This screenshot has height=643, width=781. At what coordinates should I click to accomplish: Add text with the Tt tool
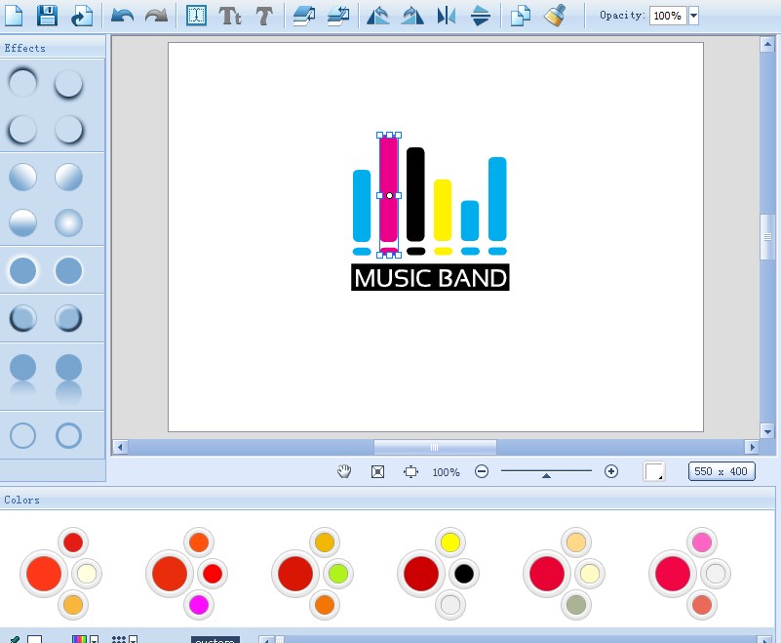(x=230, y=16)
